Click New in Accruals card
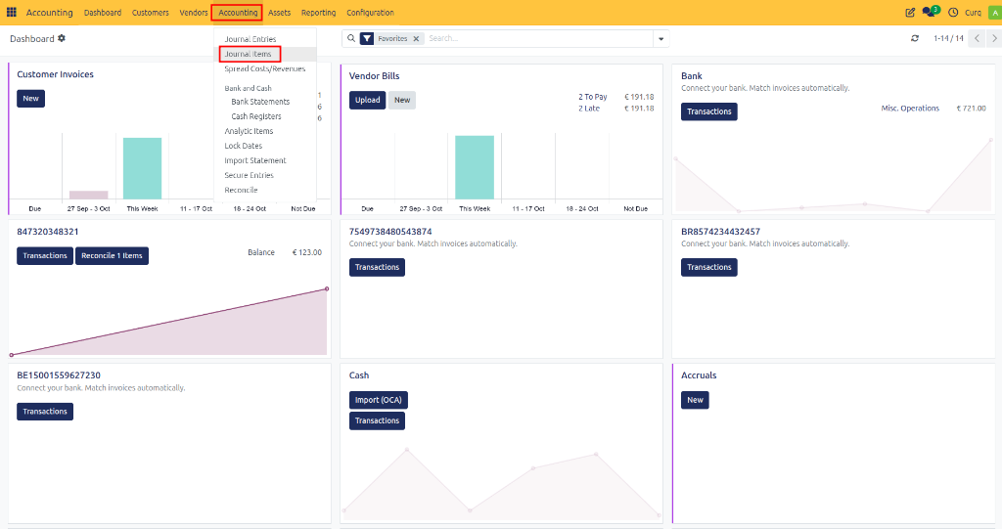The height and width of the screenshot is (529, 1002). [x=695, y=400]
